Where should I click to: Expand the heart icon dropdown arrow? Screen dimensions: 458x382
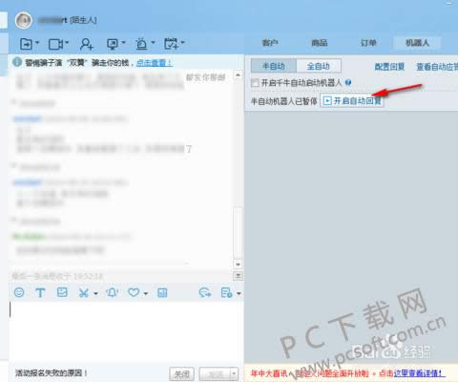146,293
